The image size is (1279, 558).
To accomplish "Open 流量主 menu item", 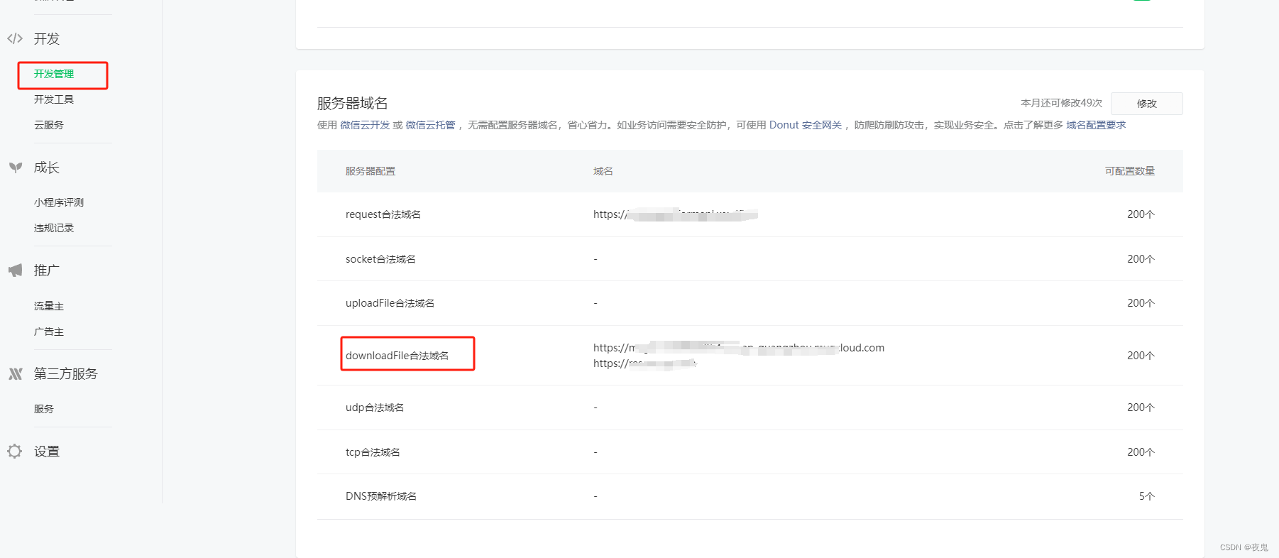I will (49, 306).
